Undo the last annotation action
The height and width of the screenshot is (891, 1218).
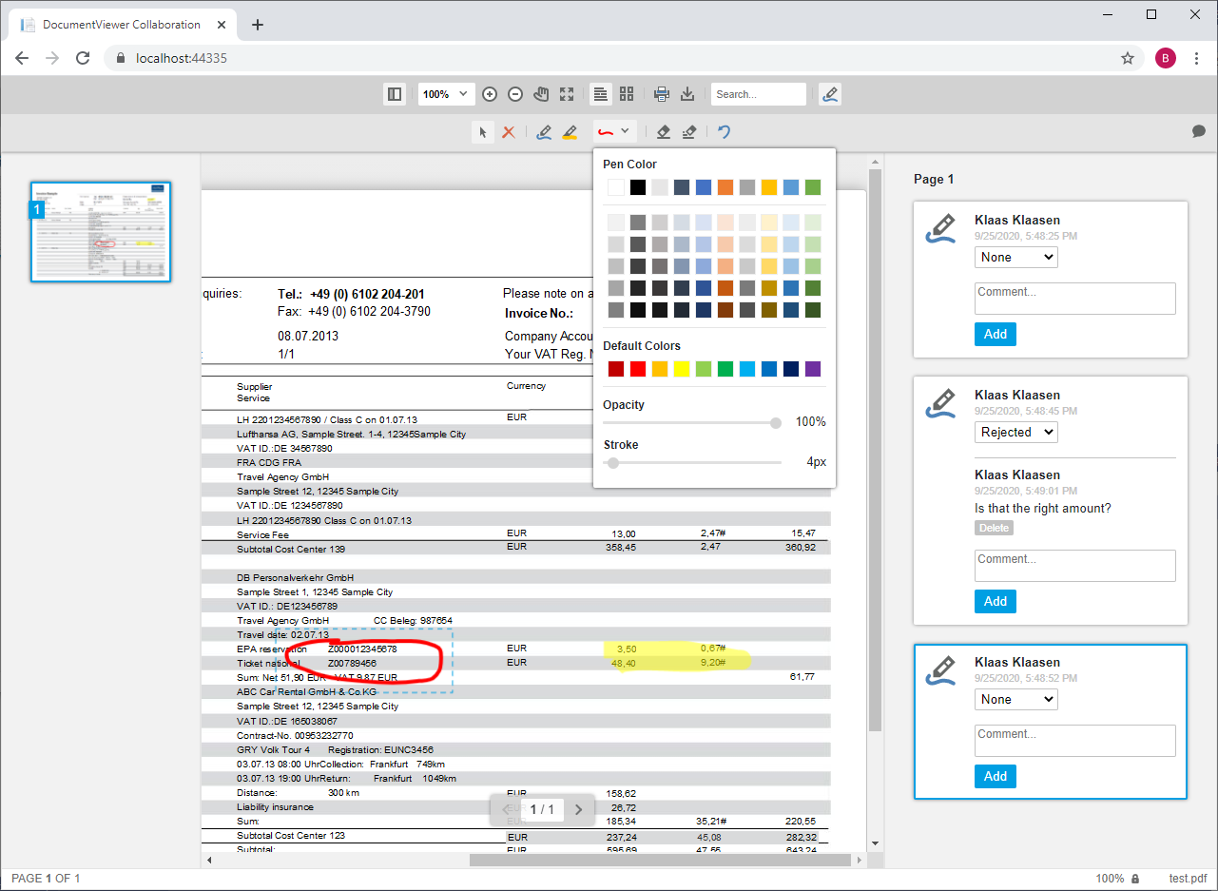725,132
